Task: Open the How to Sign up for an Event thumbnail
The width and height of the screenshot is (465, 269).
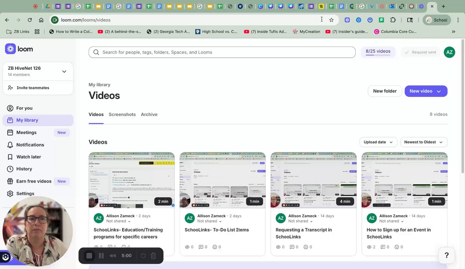Action: click(404, 180)
